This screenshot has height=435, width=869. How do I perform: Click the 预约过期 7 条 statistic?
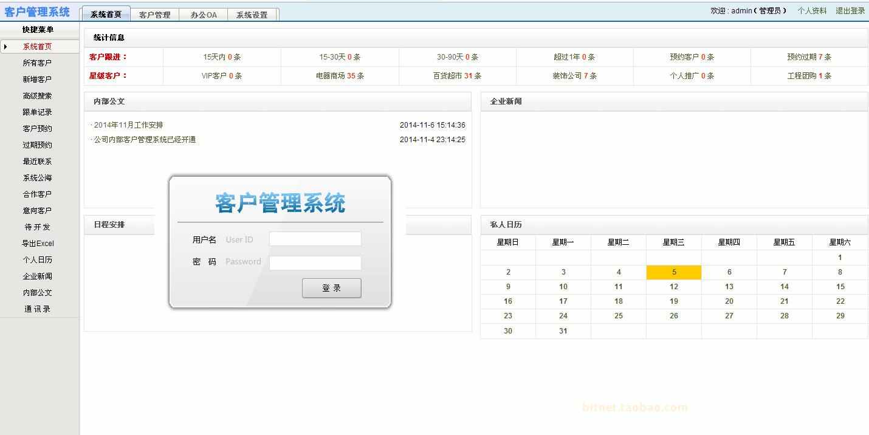pyautogui.click(x=809, y=57)
